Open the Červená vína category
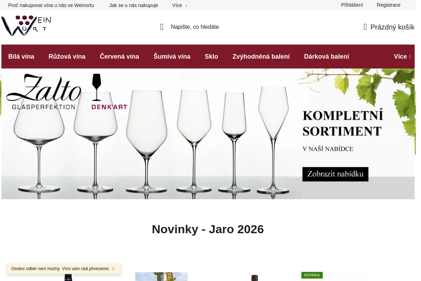Screen dimensions: 421x281 coord(119,56)
